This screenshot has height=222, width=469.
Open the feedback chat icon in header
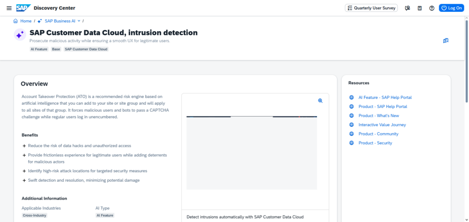point(407,8)
